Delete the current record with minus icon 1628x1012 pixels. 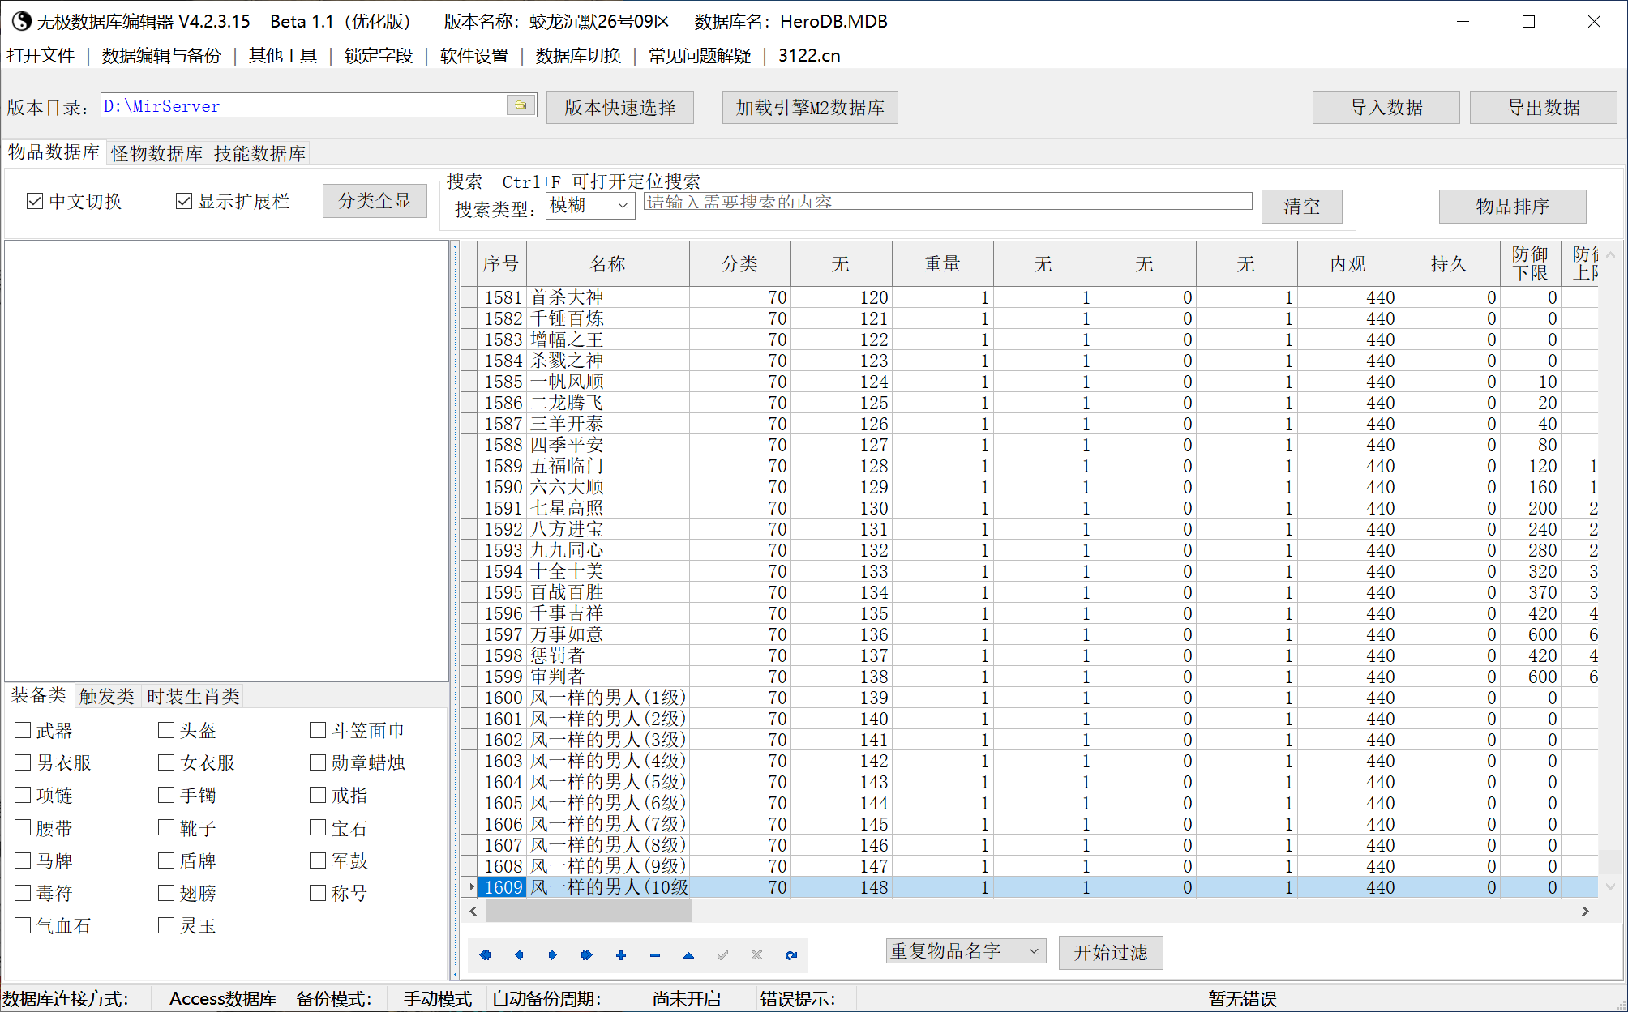(x=655, y=955)
